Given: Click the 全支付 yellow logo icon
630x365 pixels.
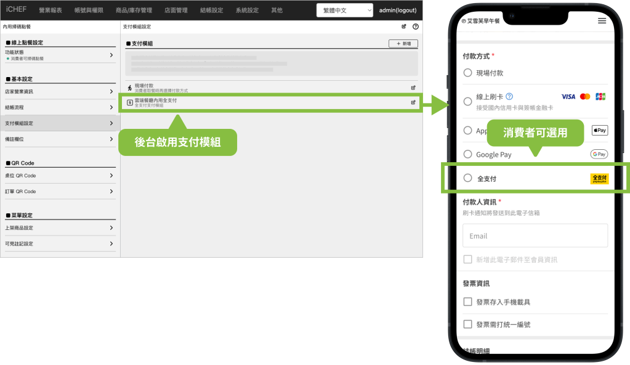Looking at the screenshot, I should [x=599, y=179].
